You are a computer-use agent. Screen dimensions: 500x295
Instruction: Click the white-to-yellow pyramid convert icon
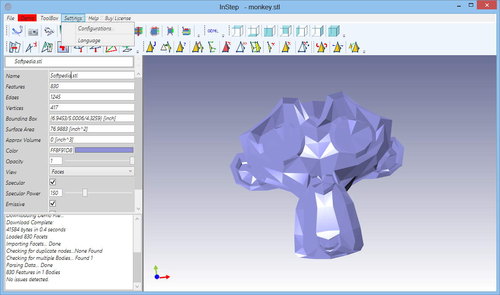coord(166,47)
